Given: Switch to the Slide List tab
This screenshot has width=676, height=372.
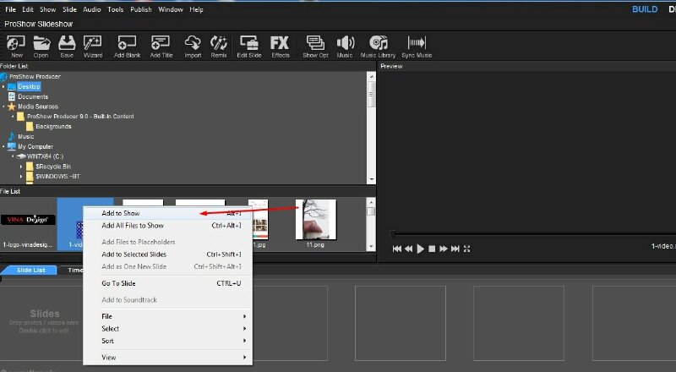Looking at the screenshot, I should coord(30,271).
